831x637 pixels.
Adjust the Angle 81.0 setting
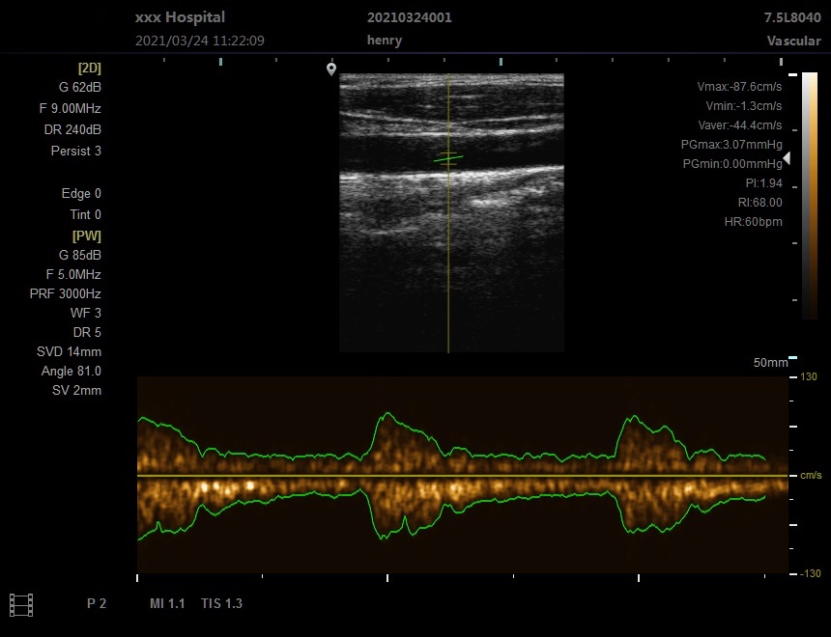tap(72, 372)
